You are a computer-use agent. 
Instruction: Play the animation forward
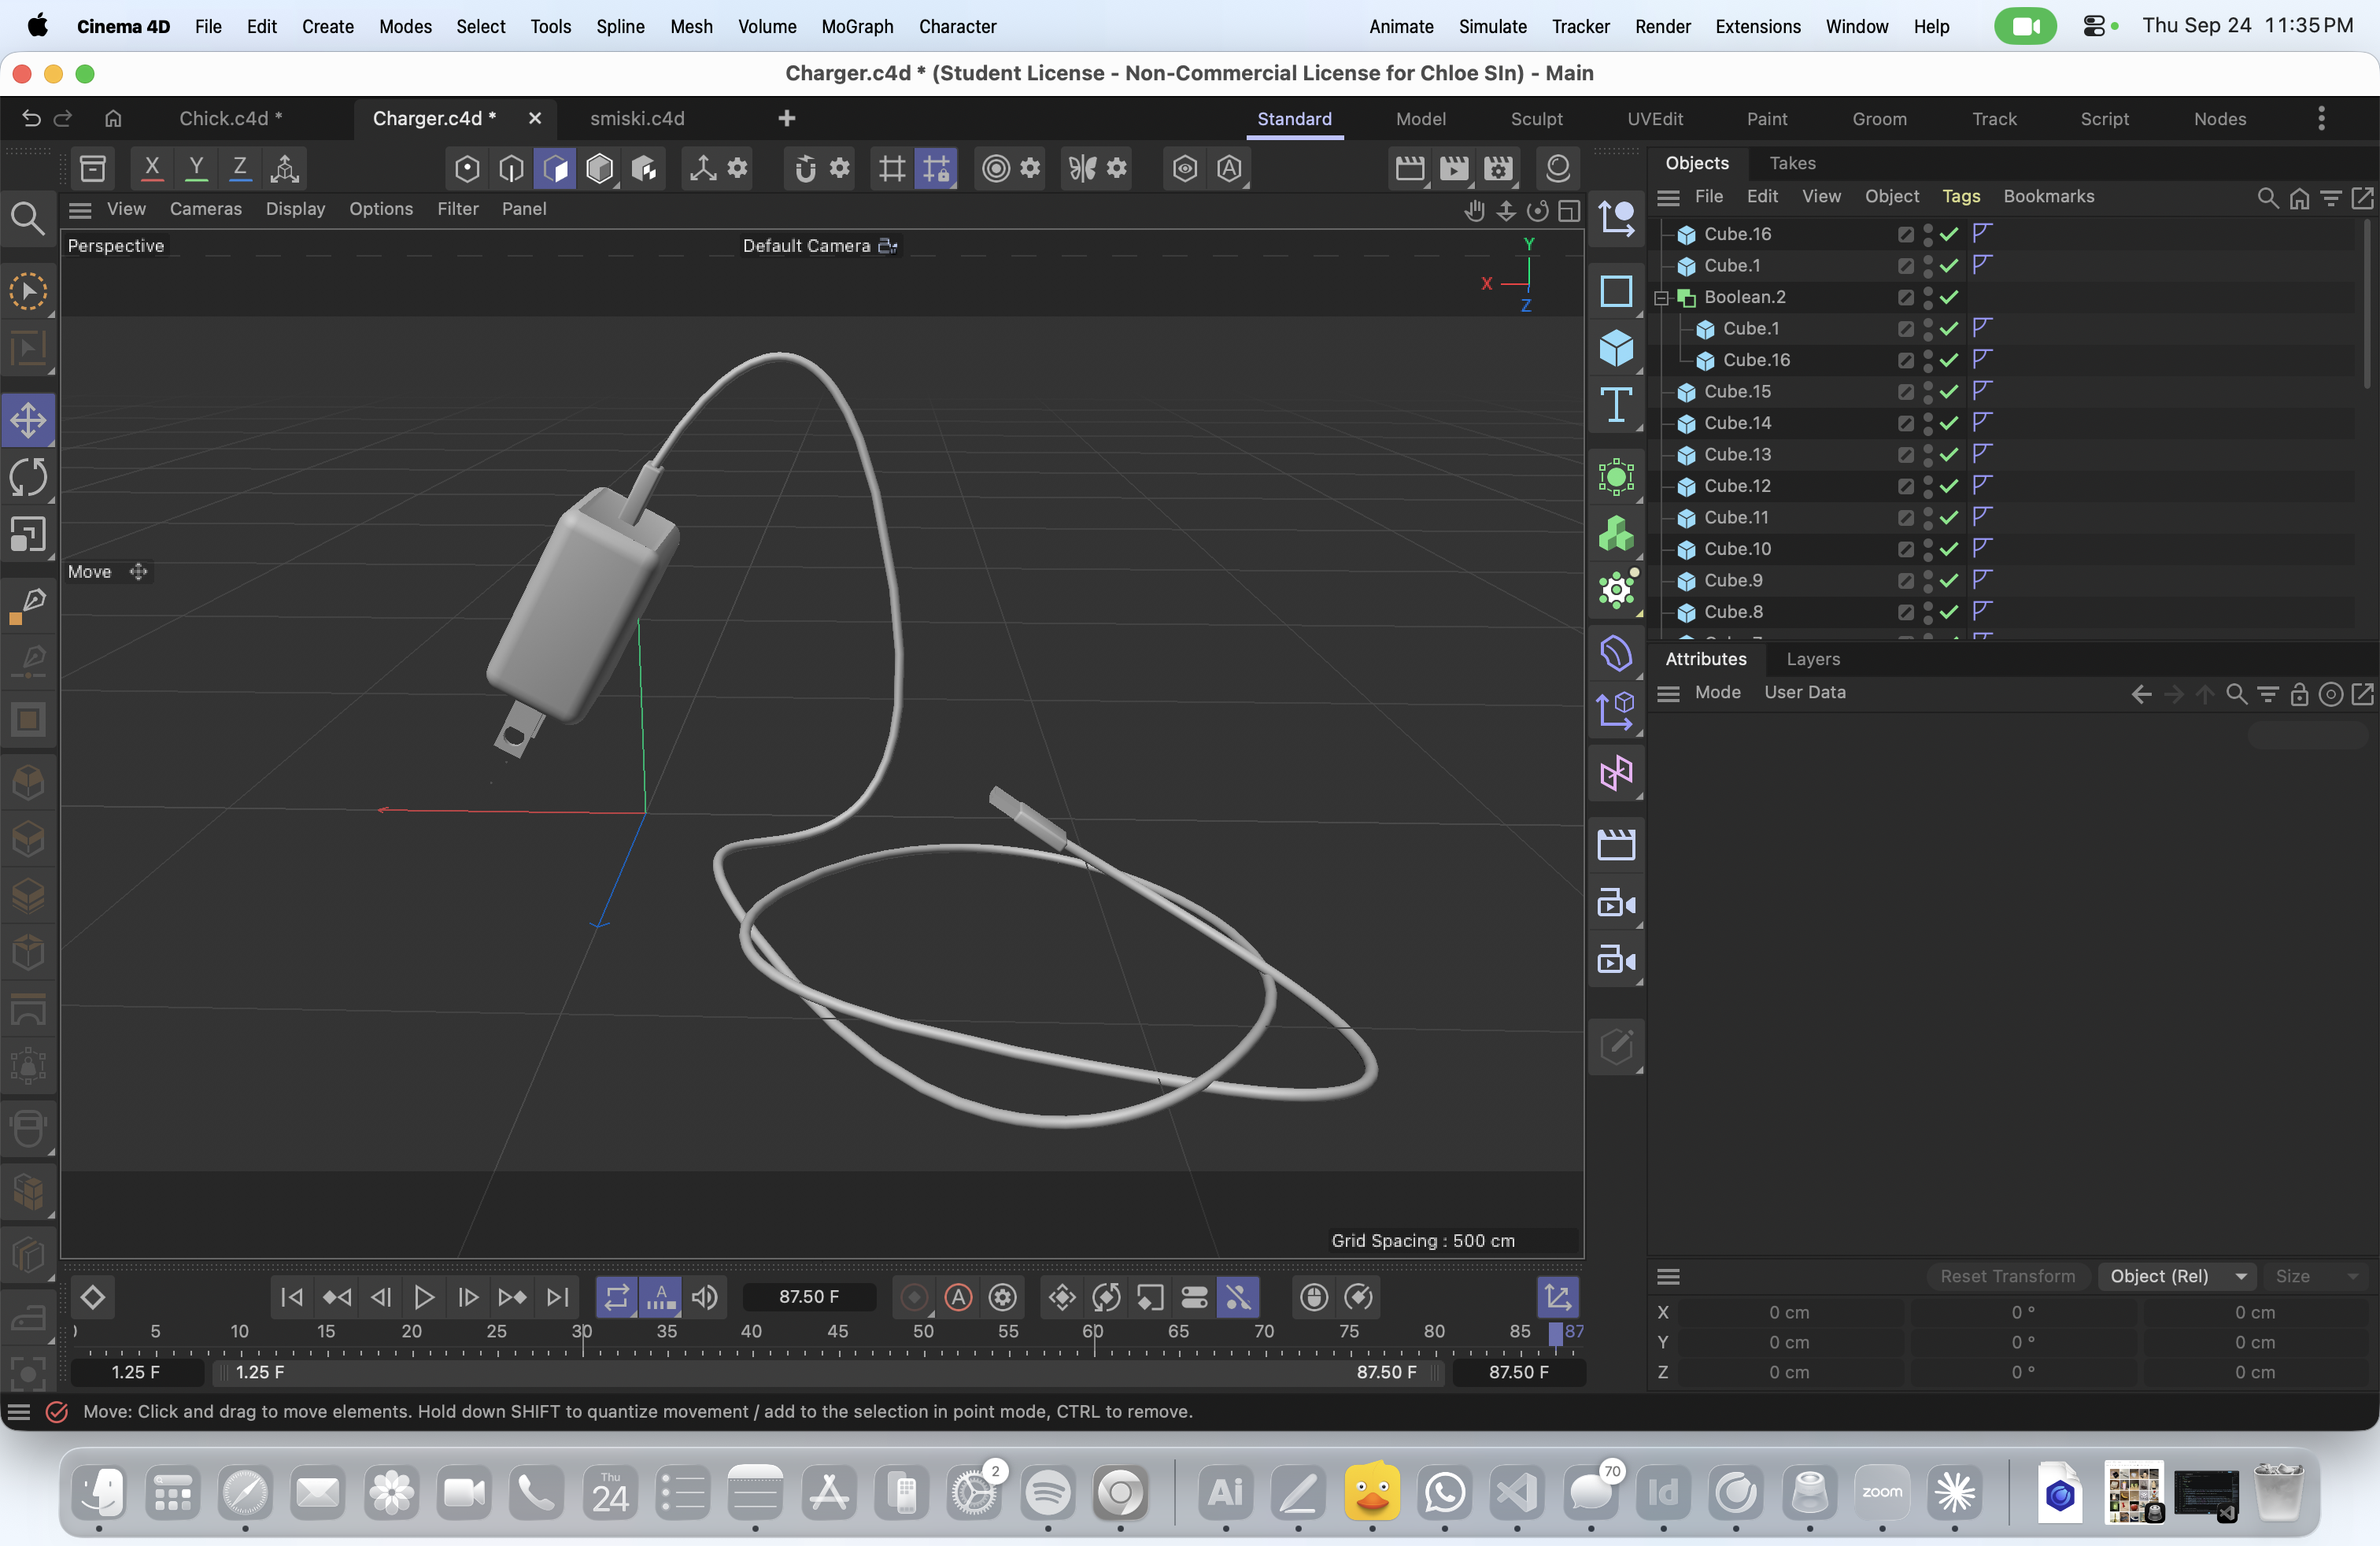(x=424, y=1297)
